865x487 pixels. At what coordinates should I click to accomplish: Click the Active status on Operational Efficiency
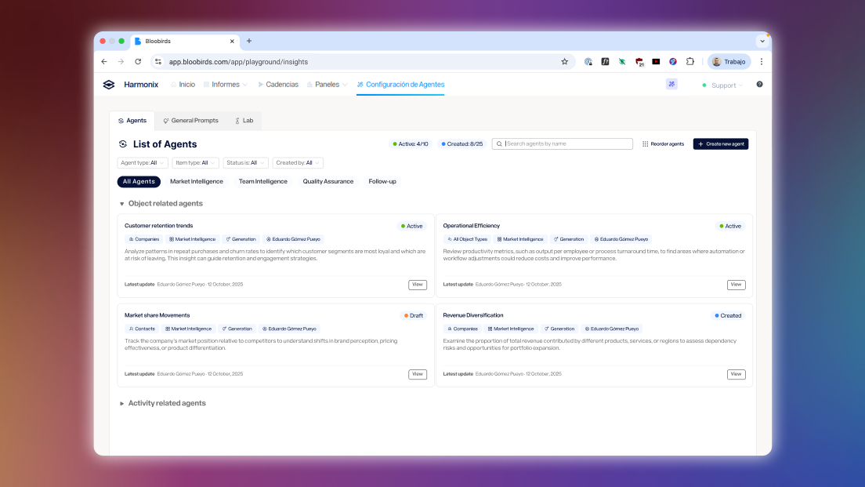tap(730, 227)
